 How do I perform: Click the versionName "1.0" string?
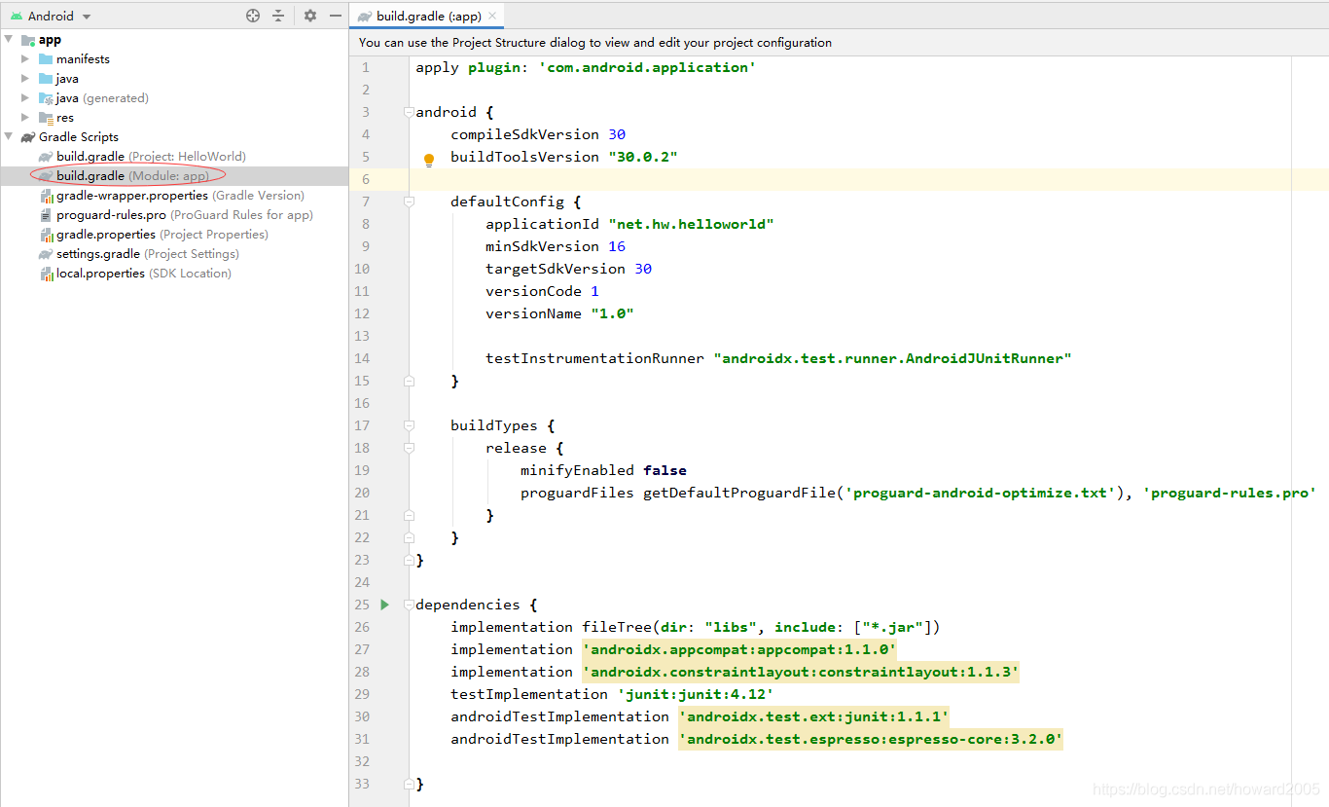[612, 313]
